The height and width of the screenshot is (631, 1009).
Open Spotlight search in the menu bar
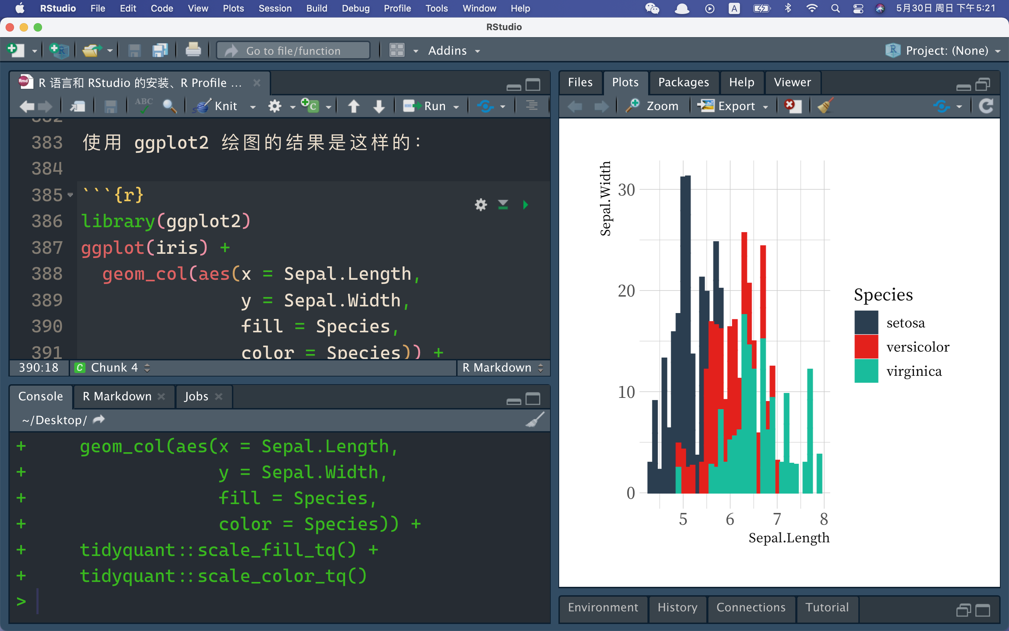835,8
